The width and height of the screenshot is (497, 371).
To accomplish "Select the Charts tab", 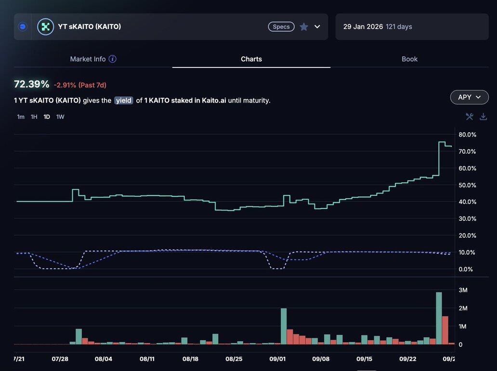I will coord(251,59).
